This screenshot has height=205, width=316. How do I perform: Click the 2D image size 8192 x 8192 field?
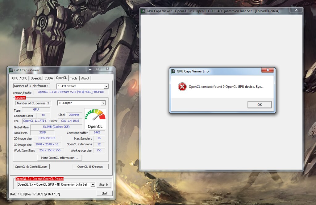47,138
